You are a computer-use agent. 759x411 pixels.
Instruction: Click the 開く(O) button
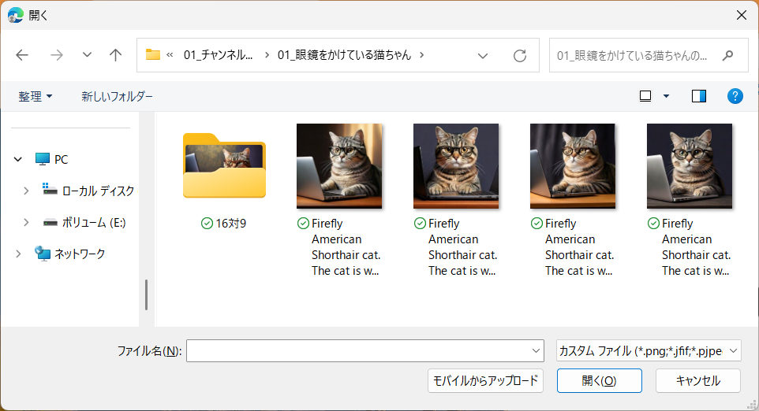pos(600,381)
